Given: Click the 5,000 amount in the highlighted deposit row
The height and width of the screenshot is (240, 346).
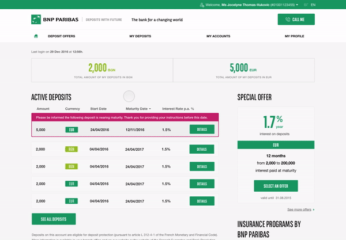Looking at the screenshot, I should 40,130.
